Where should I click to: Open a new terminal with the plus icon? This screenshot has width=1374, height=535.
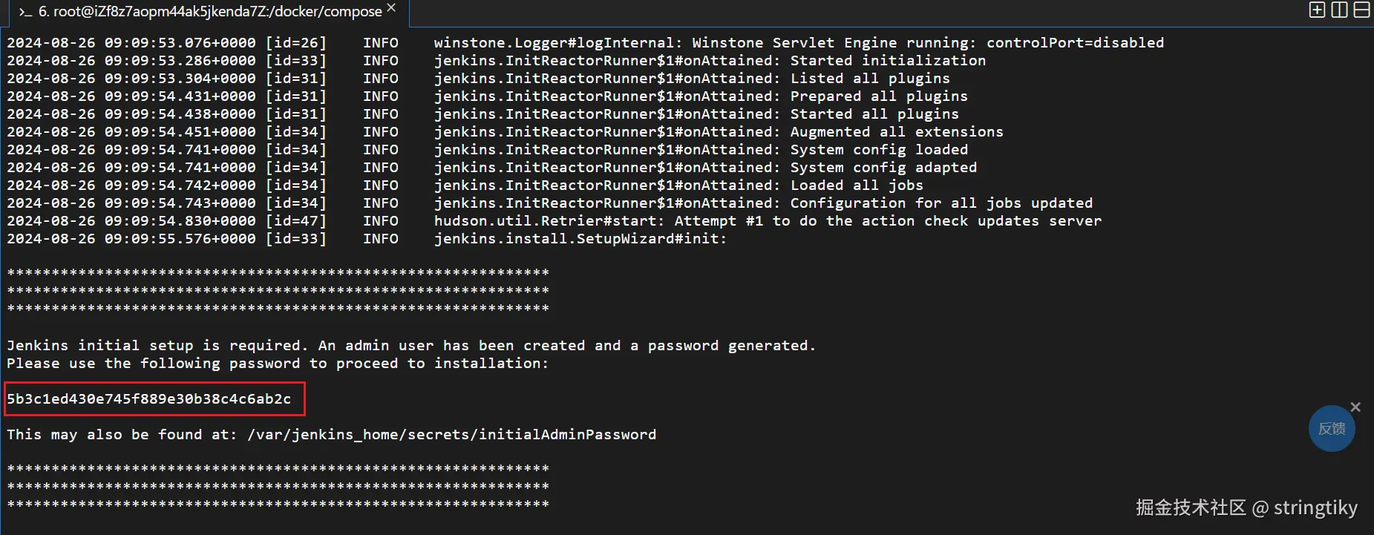1317,10
